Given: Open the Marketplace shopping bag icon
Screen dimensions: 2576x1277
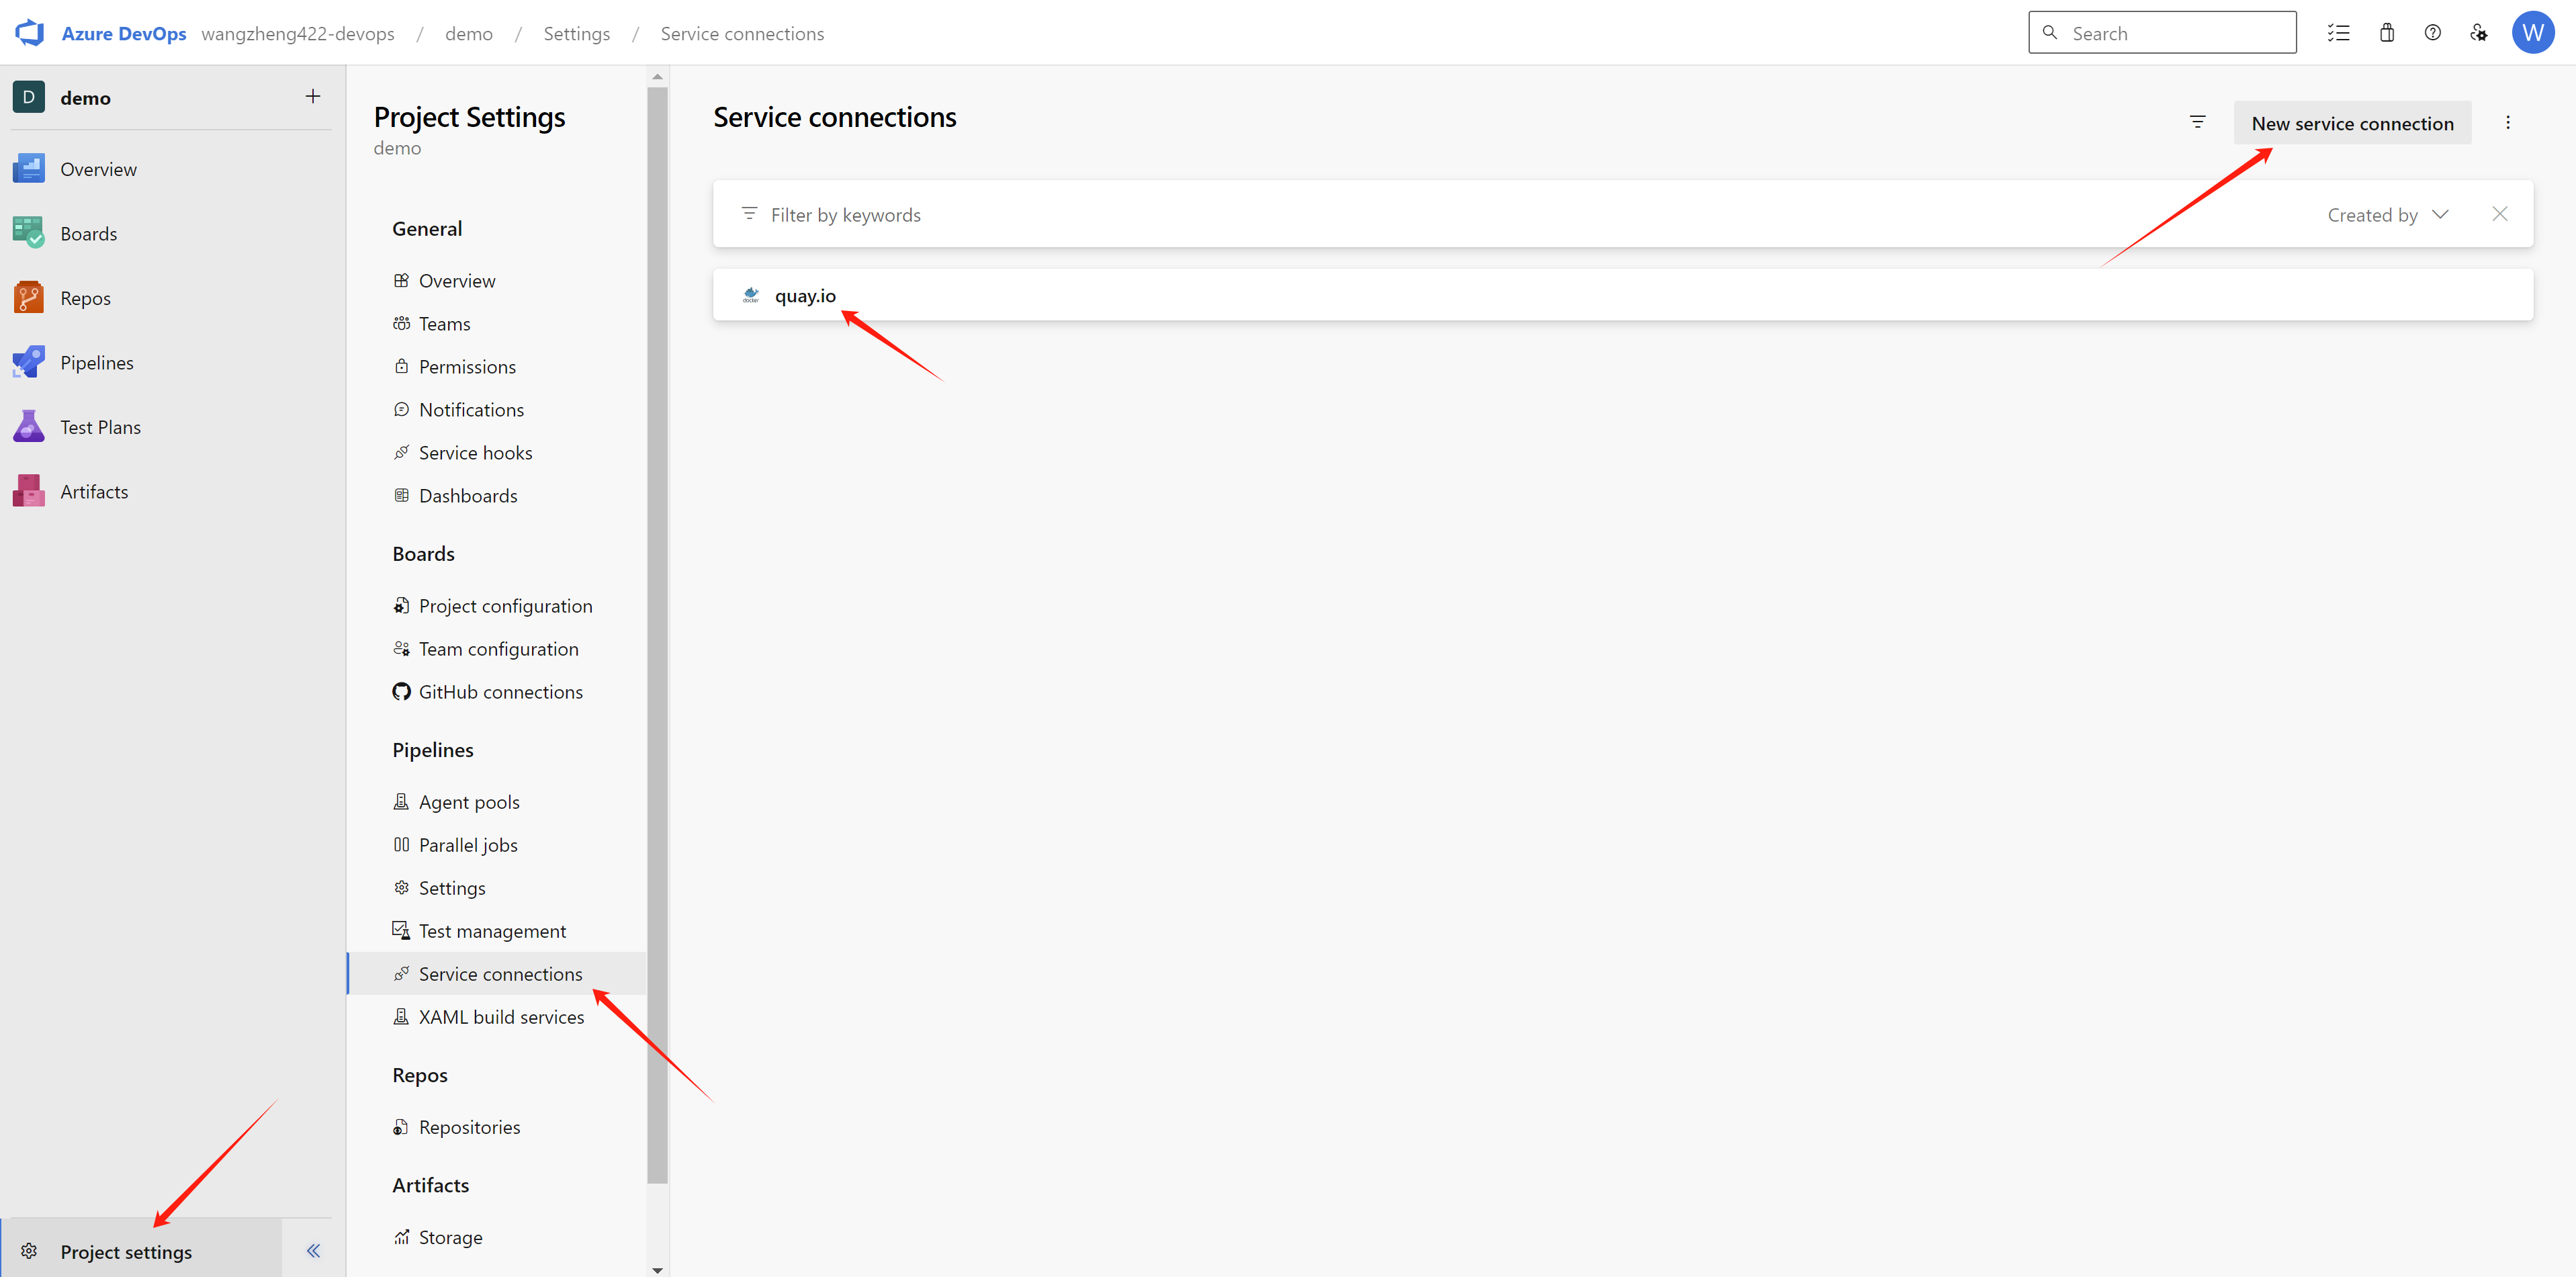Looking at the screenshot, I should pos(2386,33).
